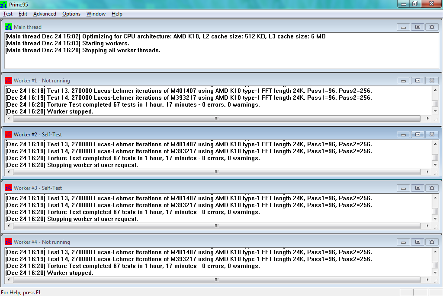443x296 pixels.
Task: Close the Worker #1 child window
Action: [432, 81]
